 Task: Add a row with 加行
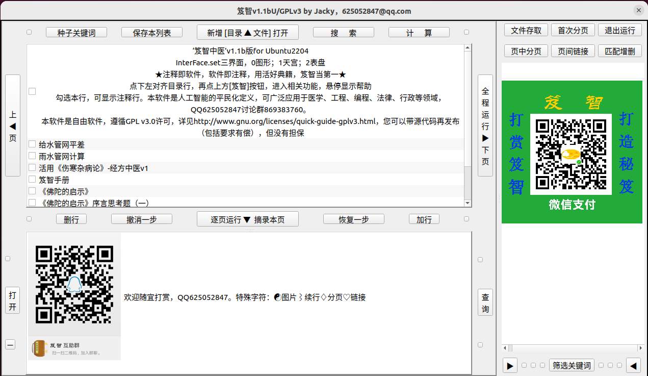coord(424,219)
